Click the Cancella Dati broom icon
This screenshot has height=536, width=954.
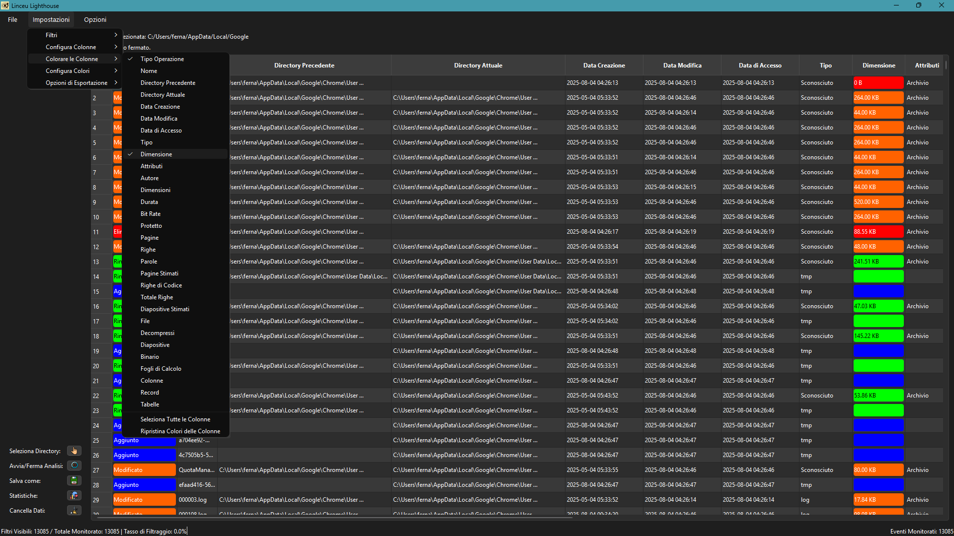tap(74, 510)
